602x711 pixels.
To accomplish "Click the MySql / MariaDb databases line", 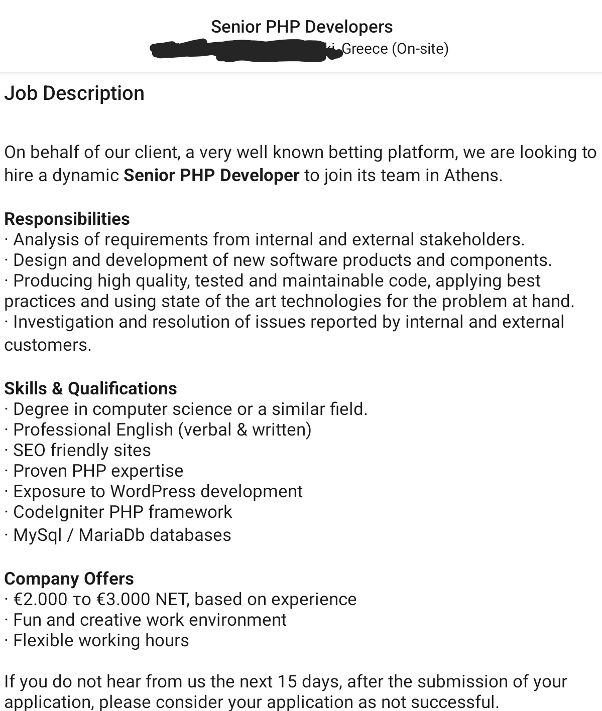I will click(x=117, y=535).
